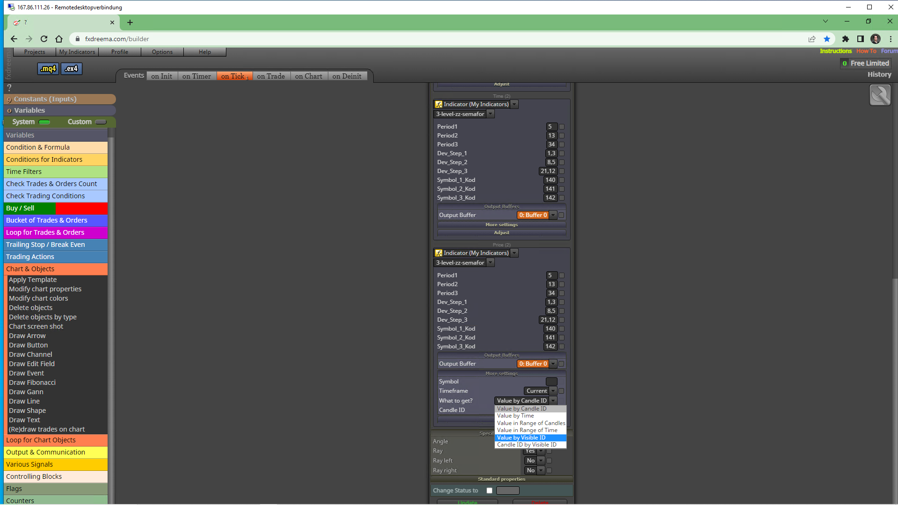Click the browser reload icon
Image resolution: width=898 pixels, height=505 pixels.
point(44,39)
